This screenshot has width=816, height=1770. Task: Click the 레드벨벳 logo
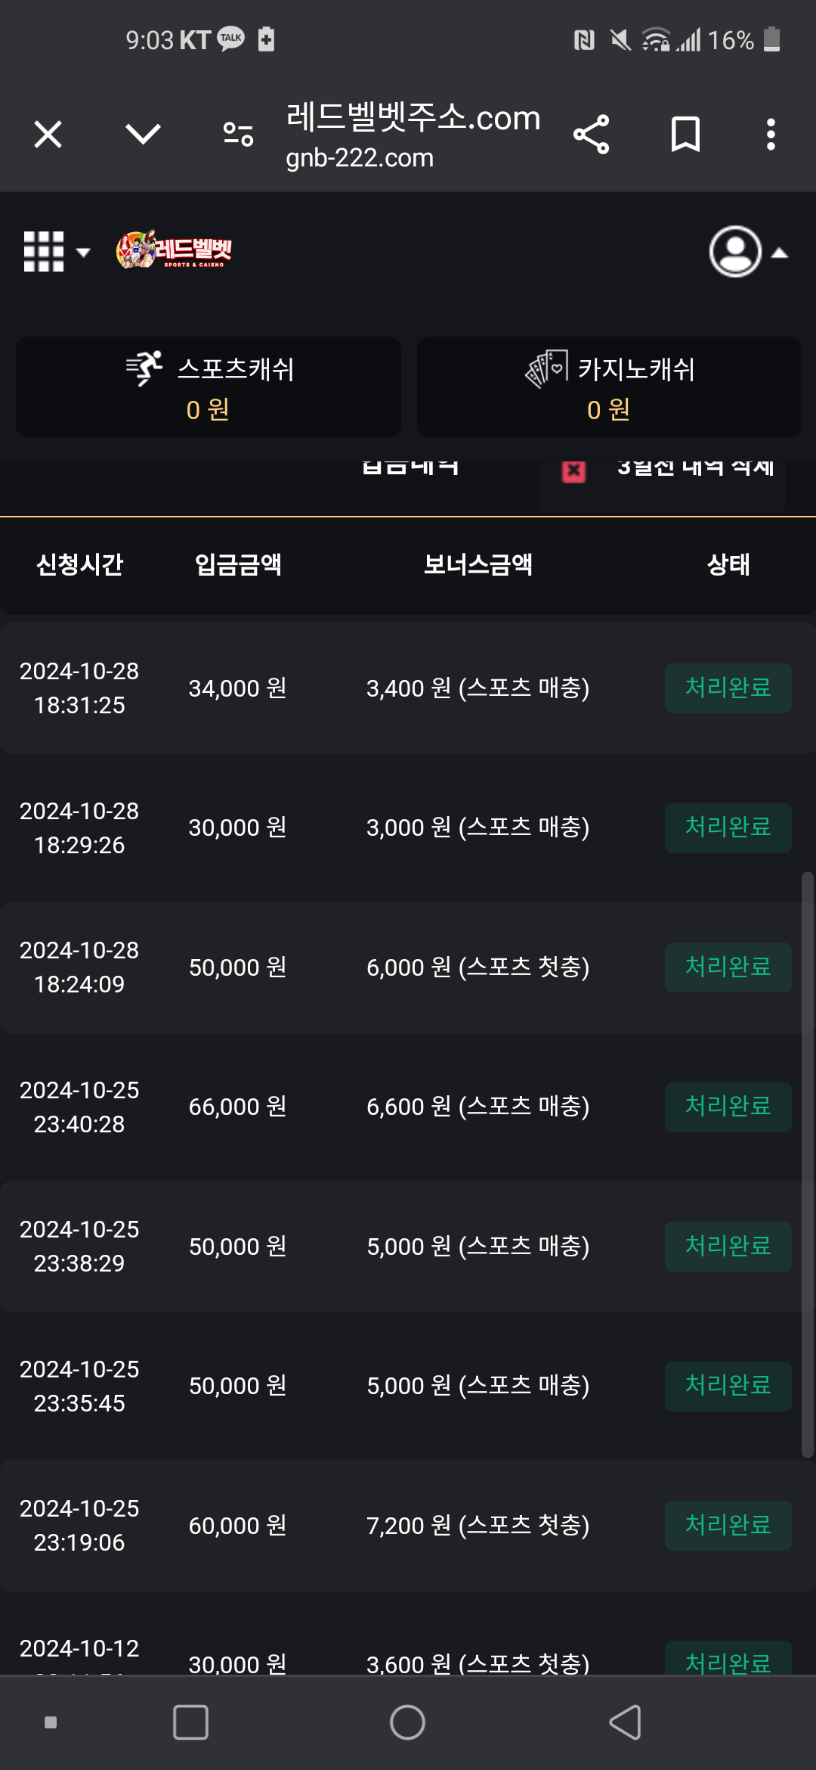(x=174, y=250)
